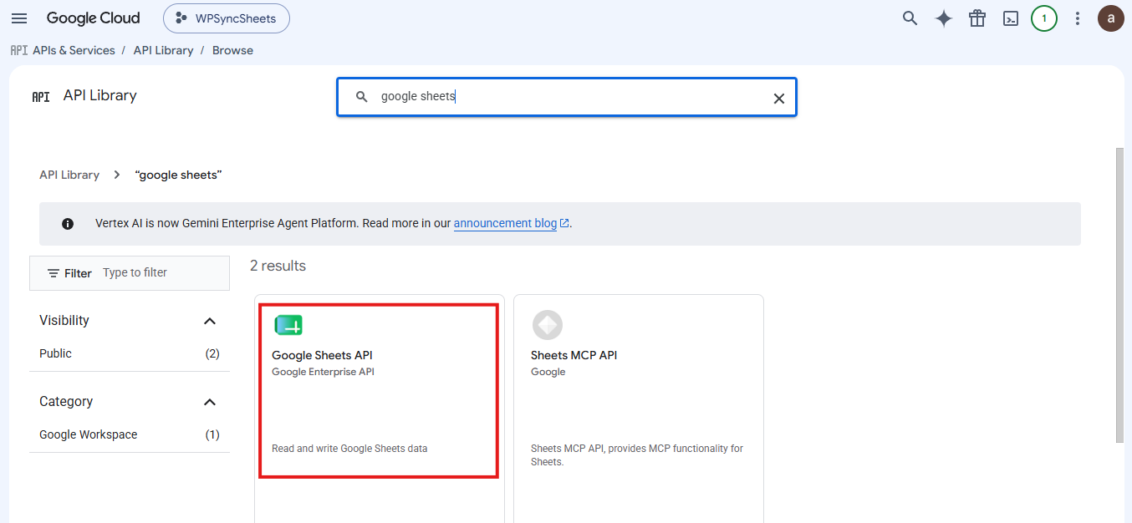Click the account avatar with letter a
The height and width of the screenshot is (523, 1132).
pos(1111,18)
